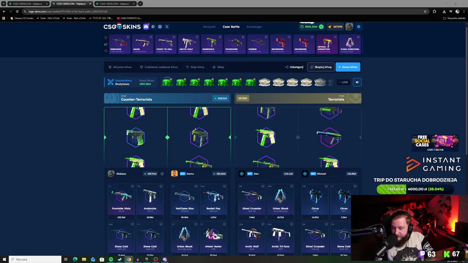The height and width of the screenshot is (263, 468).
Task: Click Michael bot avatar icon
Action: [x=305, y=174]
